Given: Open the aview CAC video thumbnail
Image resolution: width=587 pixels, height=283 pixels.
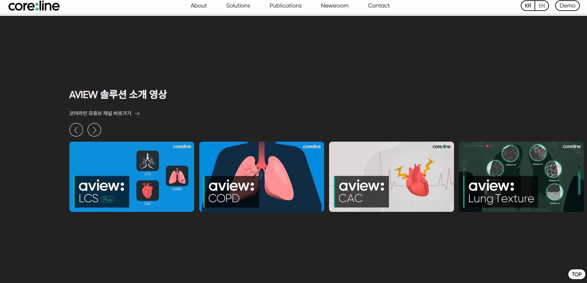Looking at the screenshot, I should pos(392,177).
